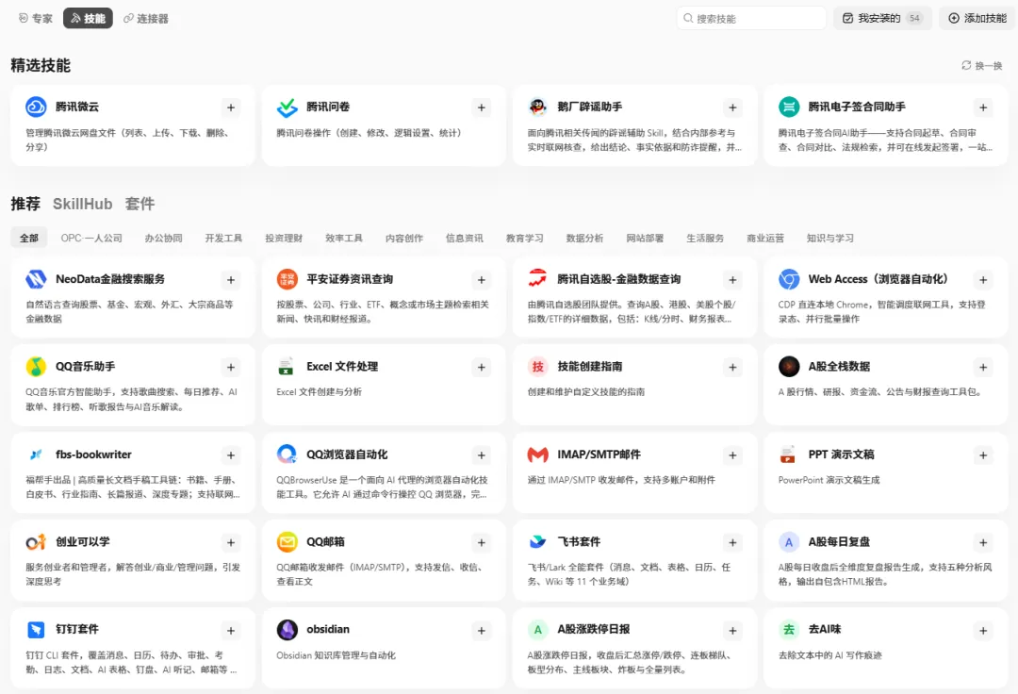This screenshot has width=1018, height=694.
Task: Filter by 开发工具 category
Action: [223, 239]
